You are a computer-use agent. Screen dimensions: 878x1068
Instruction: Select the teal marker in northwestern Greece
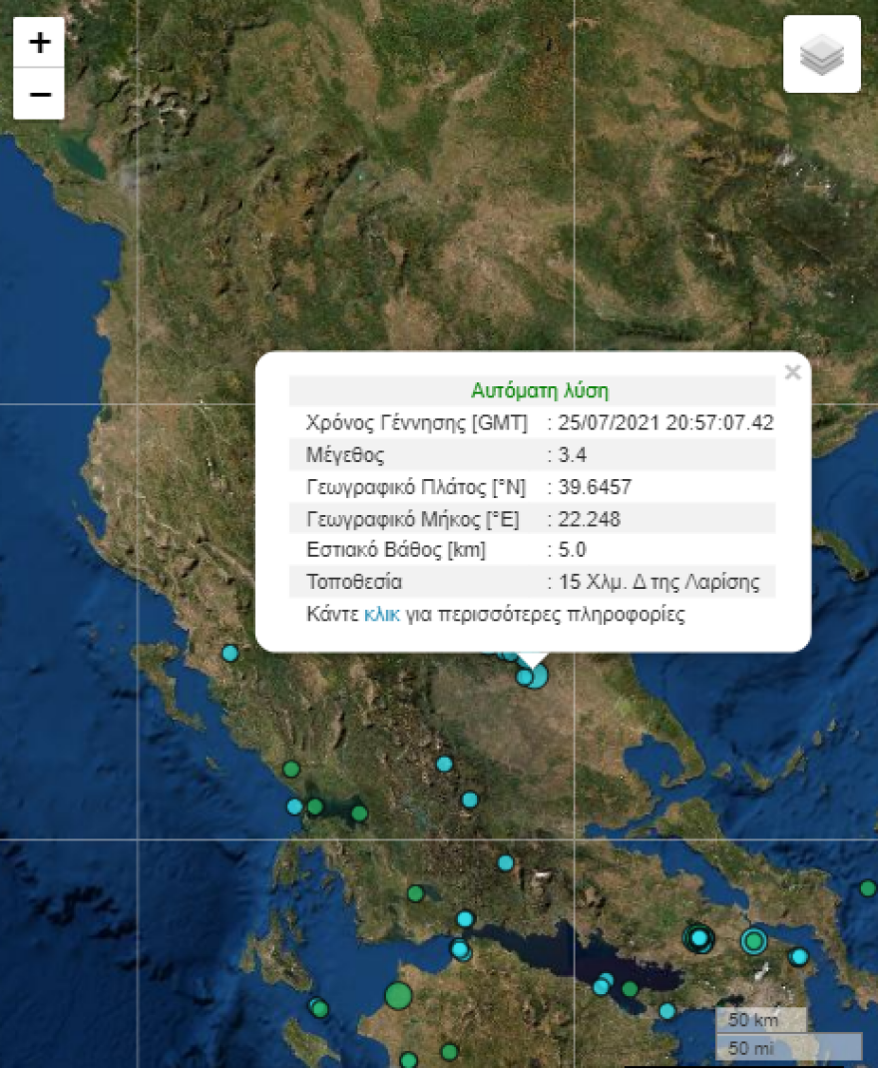point(230,653)
